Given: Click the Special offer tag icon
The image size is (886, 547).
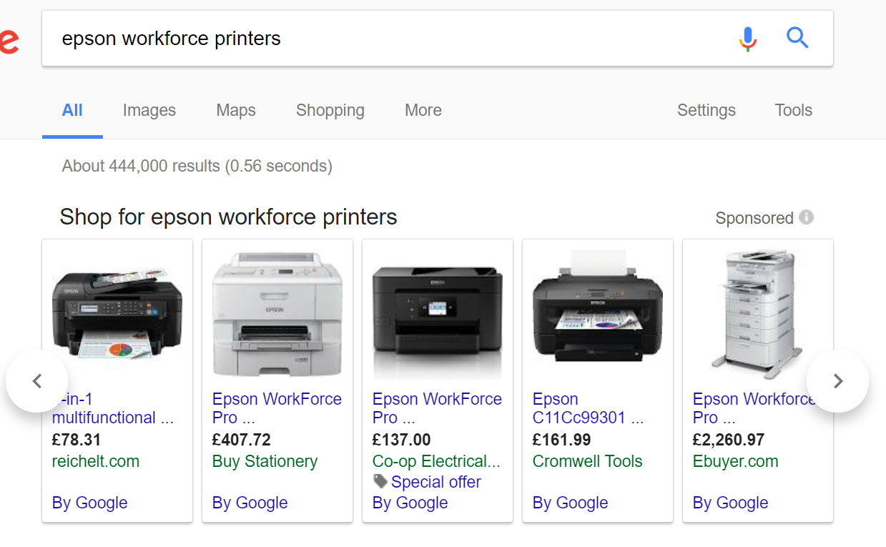Looking at the screenshot, I should 380,482.
